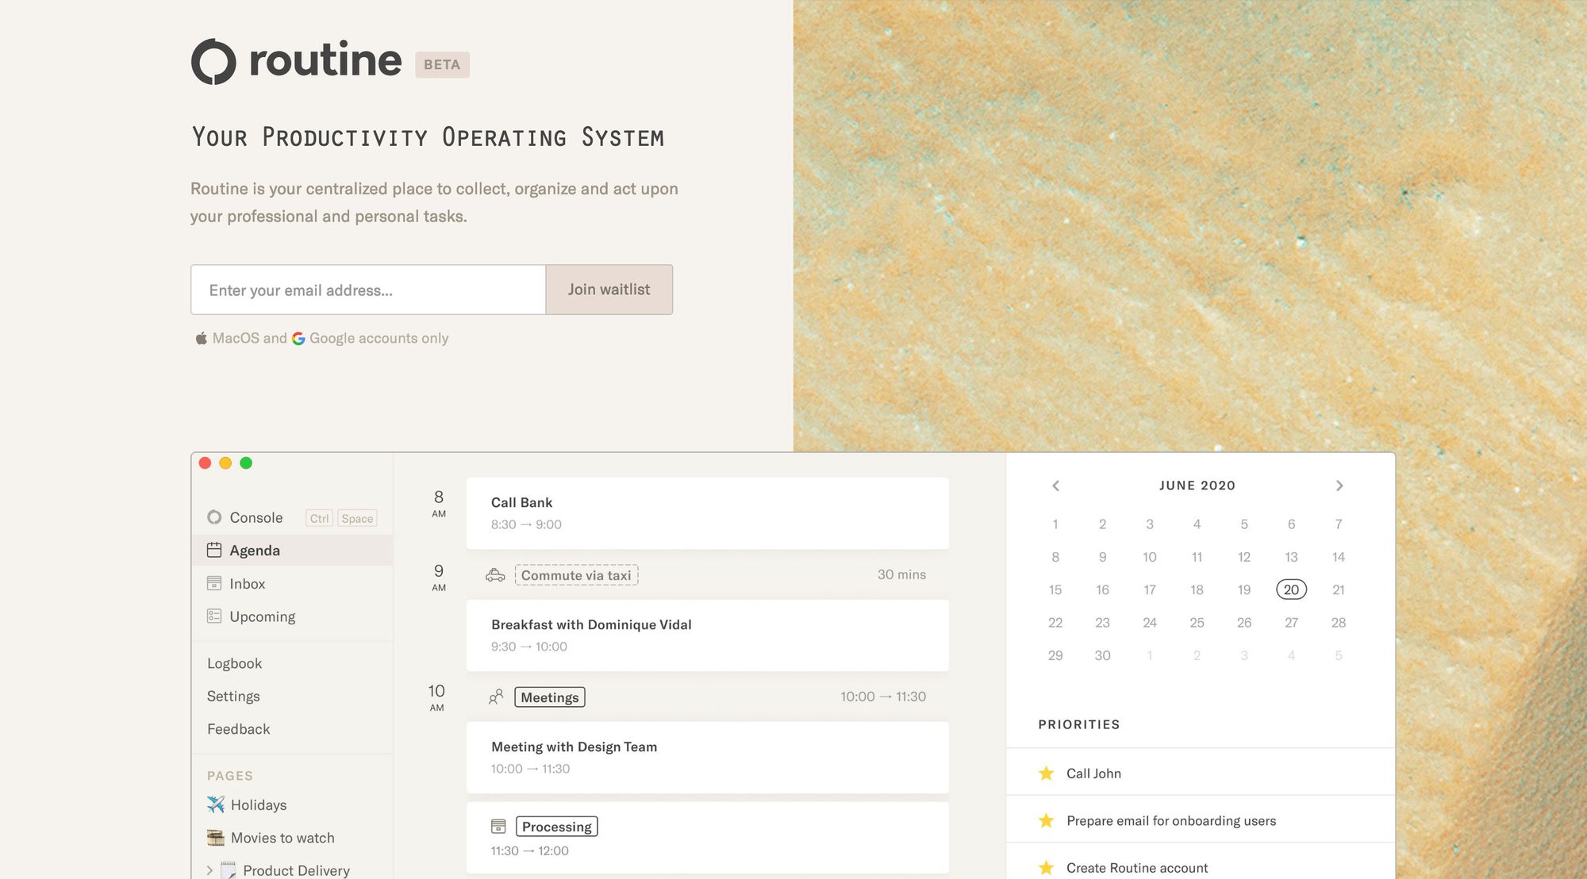1587x879 pixels.
Task: Go to next month in calendar
Action: (1339, 486)
